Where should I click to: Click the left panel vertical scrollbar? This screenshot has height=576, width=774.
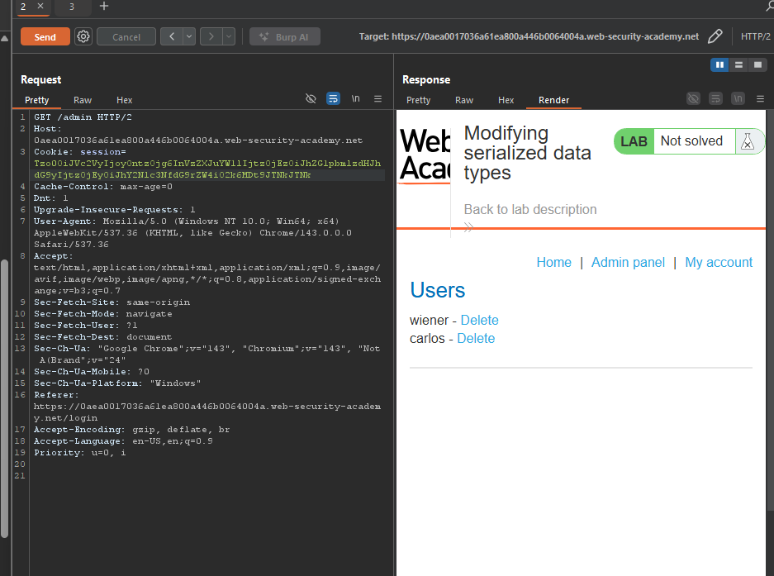(4, 398)
